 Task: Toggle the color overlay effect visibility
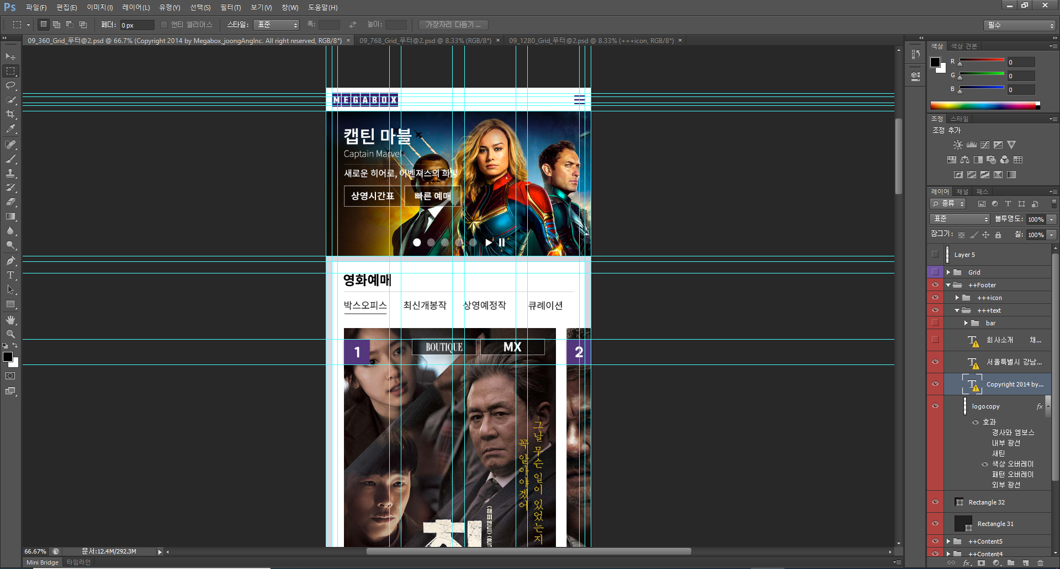click(x=985, y=464)
